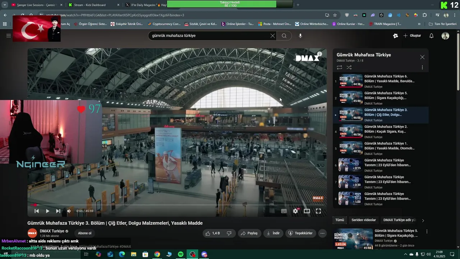Open a new browser tab
Viewport: 460px width, 259px height.
tap(298, 5)
